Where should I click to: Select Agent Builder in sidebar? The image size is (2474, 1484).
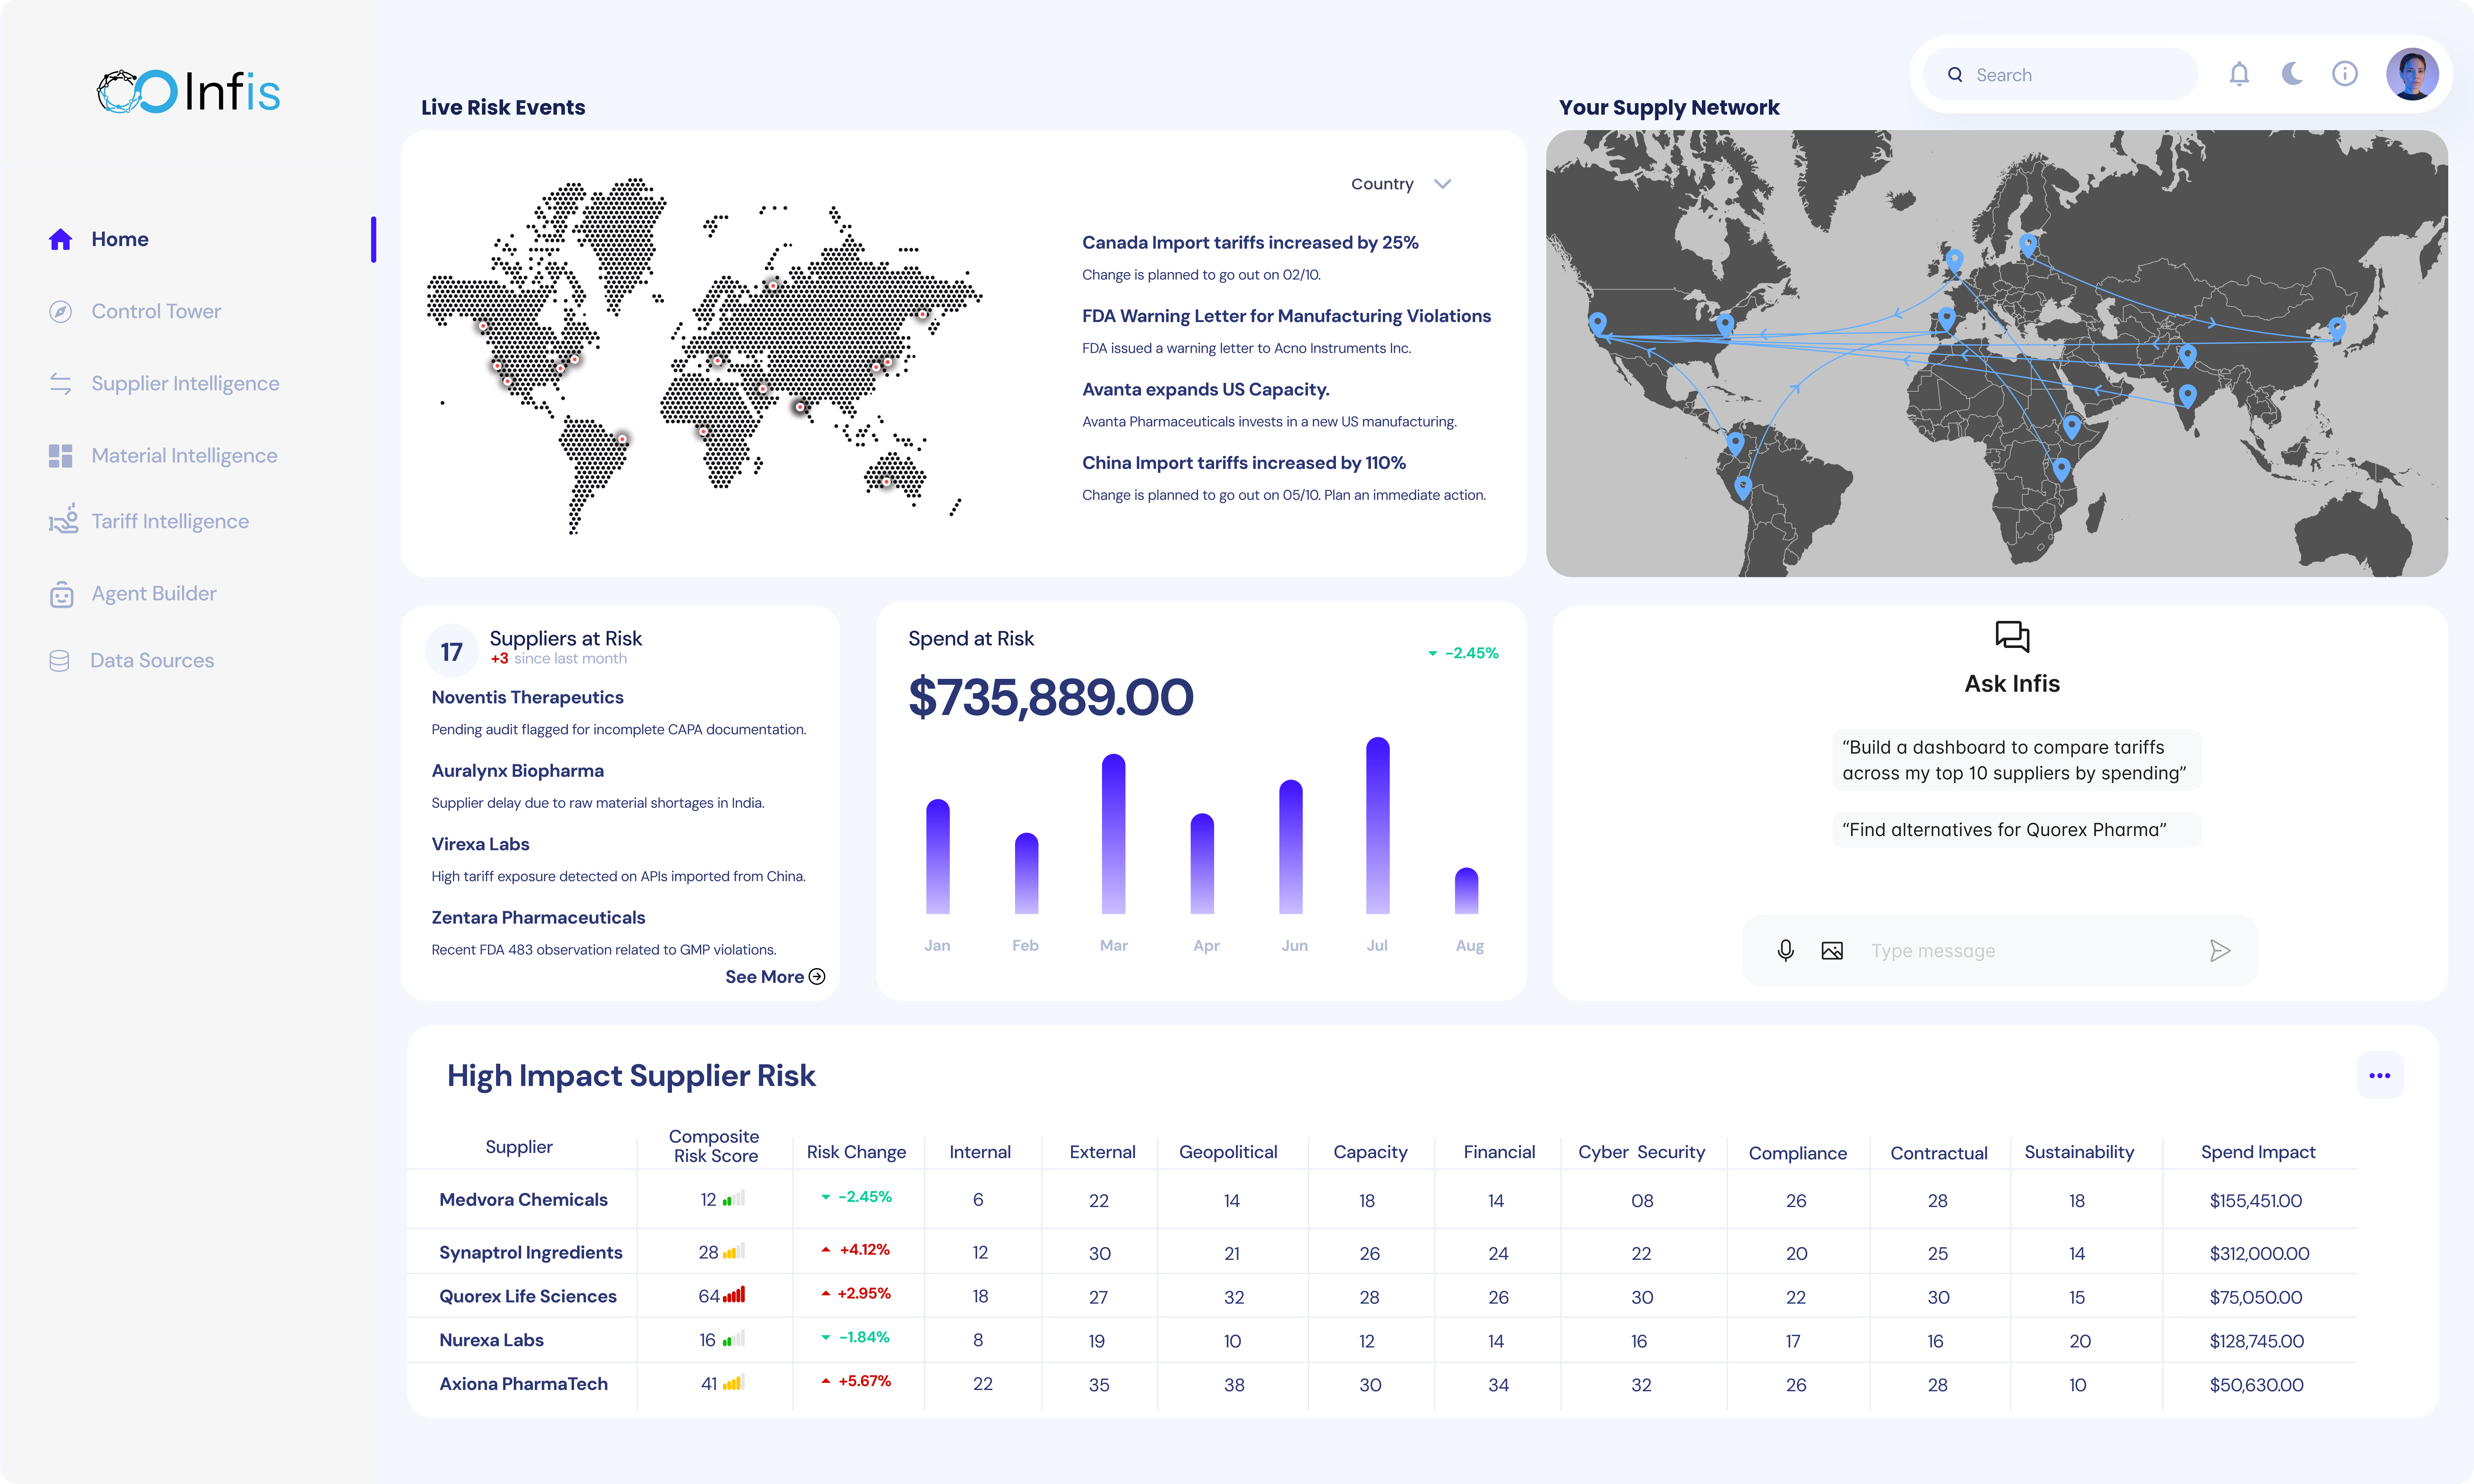[154, 593]
